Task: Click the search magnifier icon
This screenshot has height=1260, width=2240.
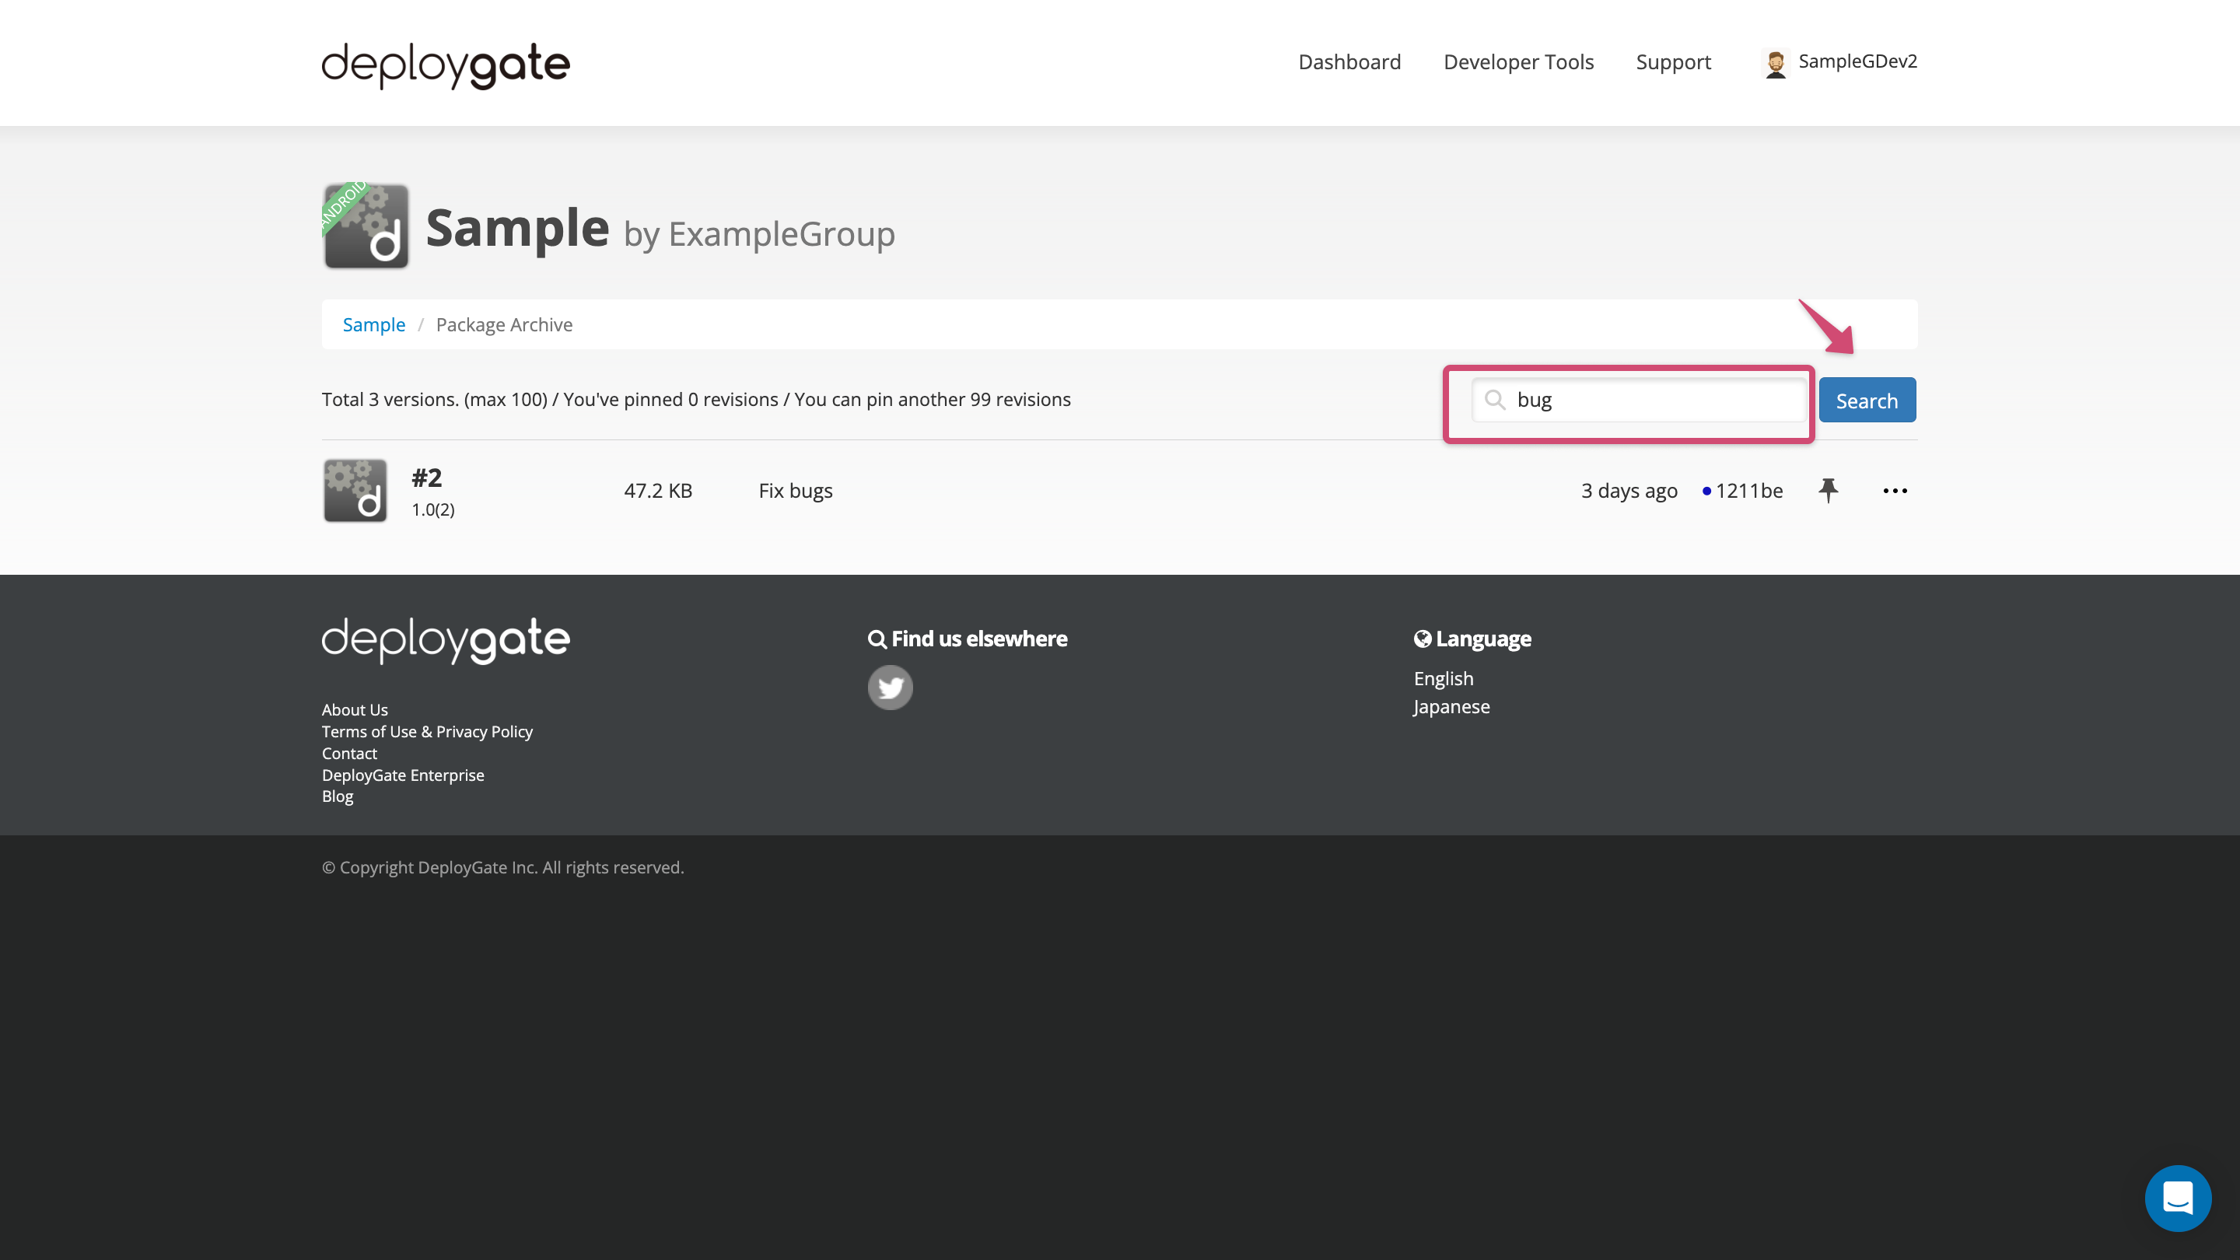Action: (1495, 401)
